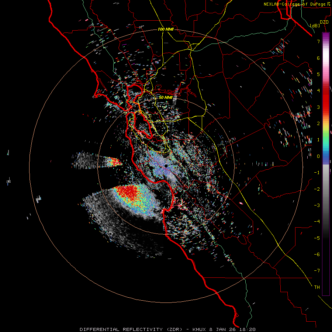Click the -2 value on the scale

[317, 189]
